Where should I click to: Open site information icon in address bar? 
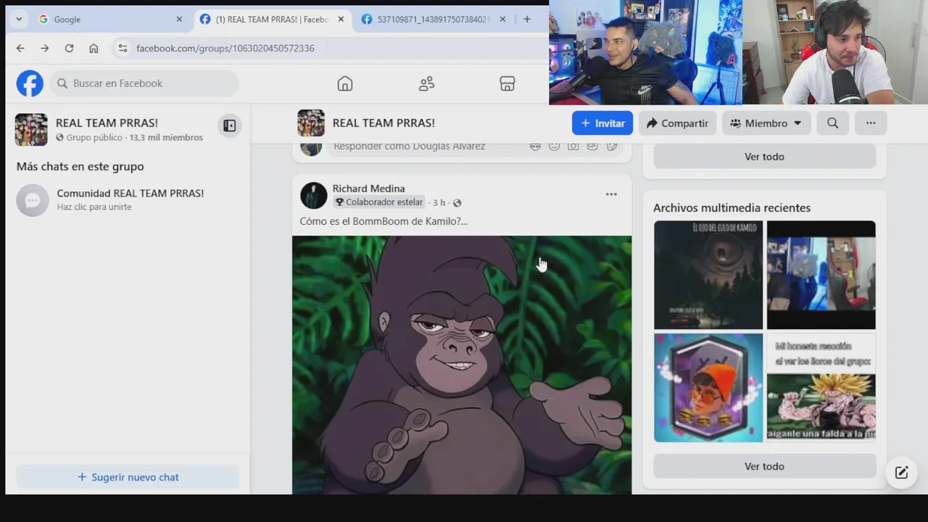click(123, 48)
